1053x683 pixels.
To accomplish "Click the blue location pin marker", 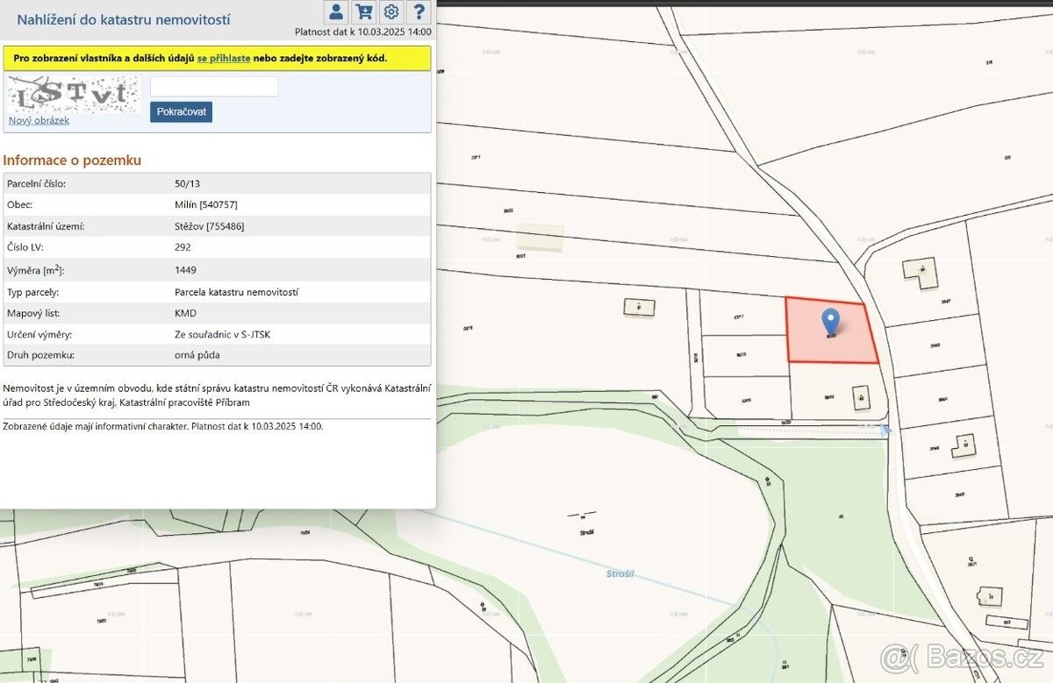I will coord(829,322).
